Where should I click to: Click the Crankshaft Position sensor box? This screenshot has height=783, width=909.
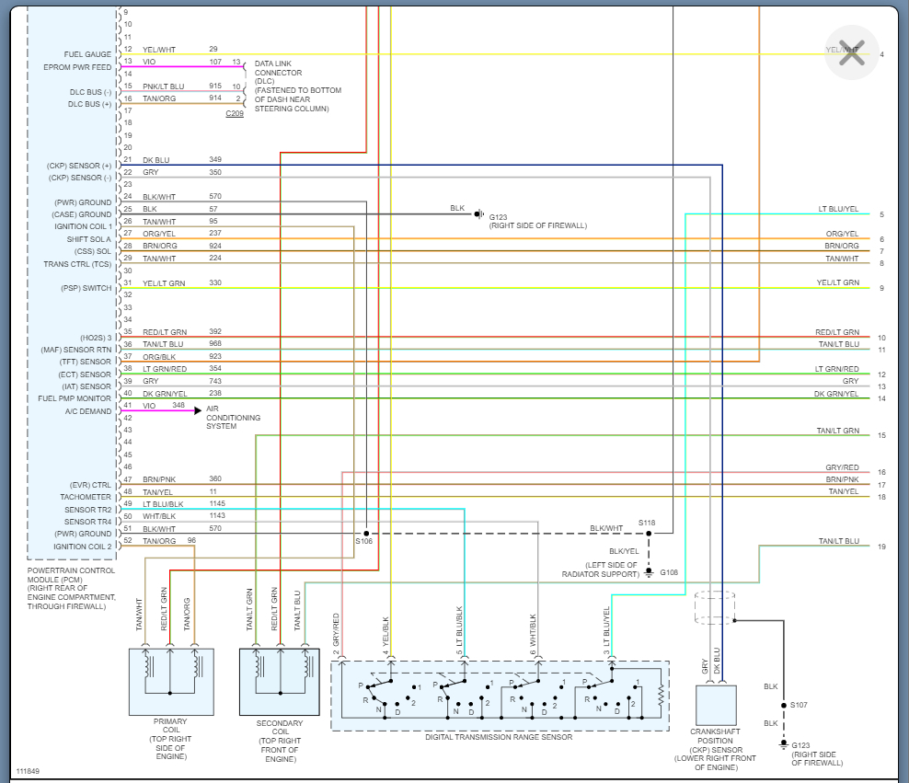point(716,706)
